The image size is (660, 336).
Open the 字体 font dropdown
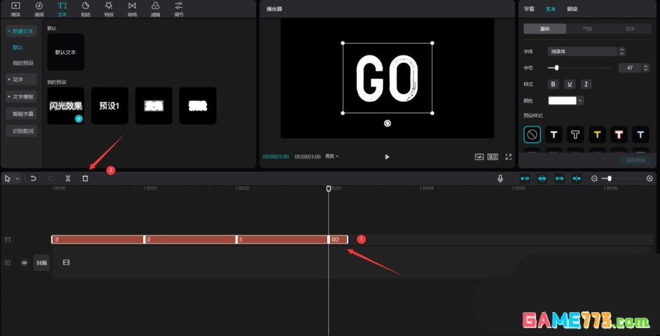[x=586, y=52]
